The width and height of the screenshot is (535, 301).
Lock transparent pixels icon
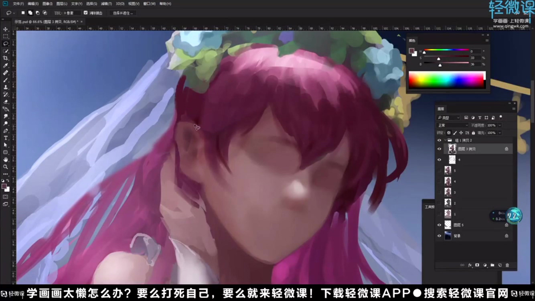(449, 132)
